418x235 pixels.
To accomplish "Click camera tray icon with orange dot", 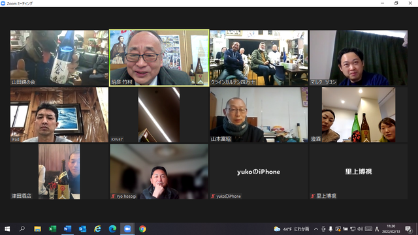I will tap(338, 229).
